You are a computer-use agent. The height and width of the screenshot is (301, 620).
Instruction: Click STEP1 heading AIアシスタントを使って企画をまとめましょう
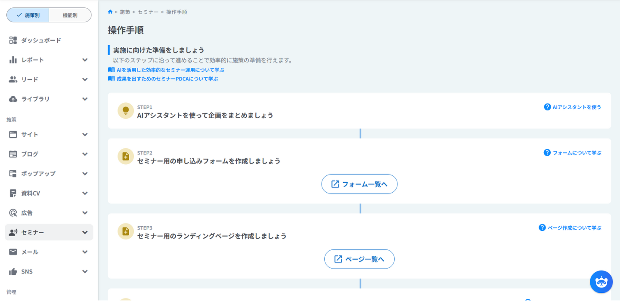205,115
